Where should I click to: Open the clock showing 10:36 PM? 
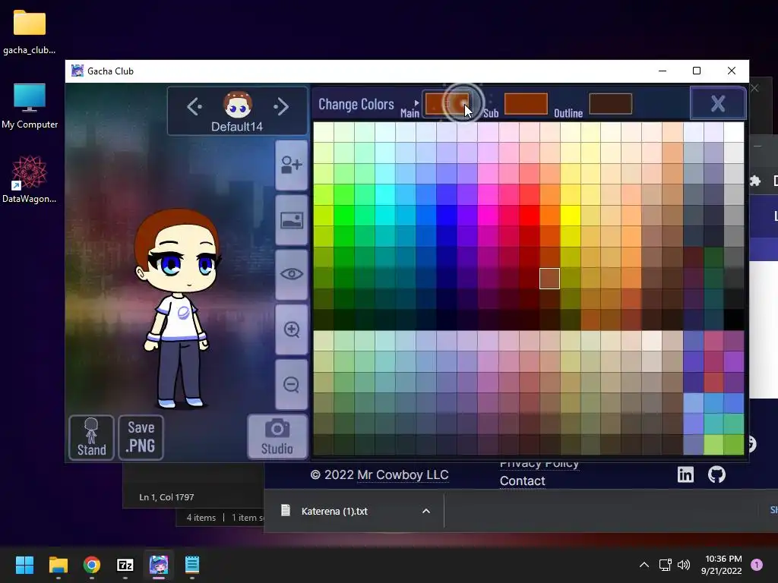point(722,565)
